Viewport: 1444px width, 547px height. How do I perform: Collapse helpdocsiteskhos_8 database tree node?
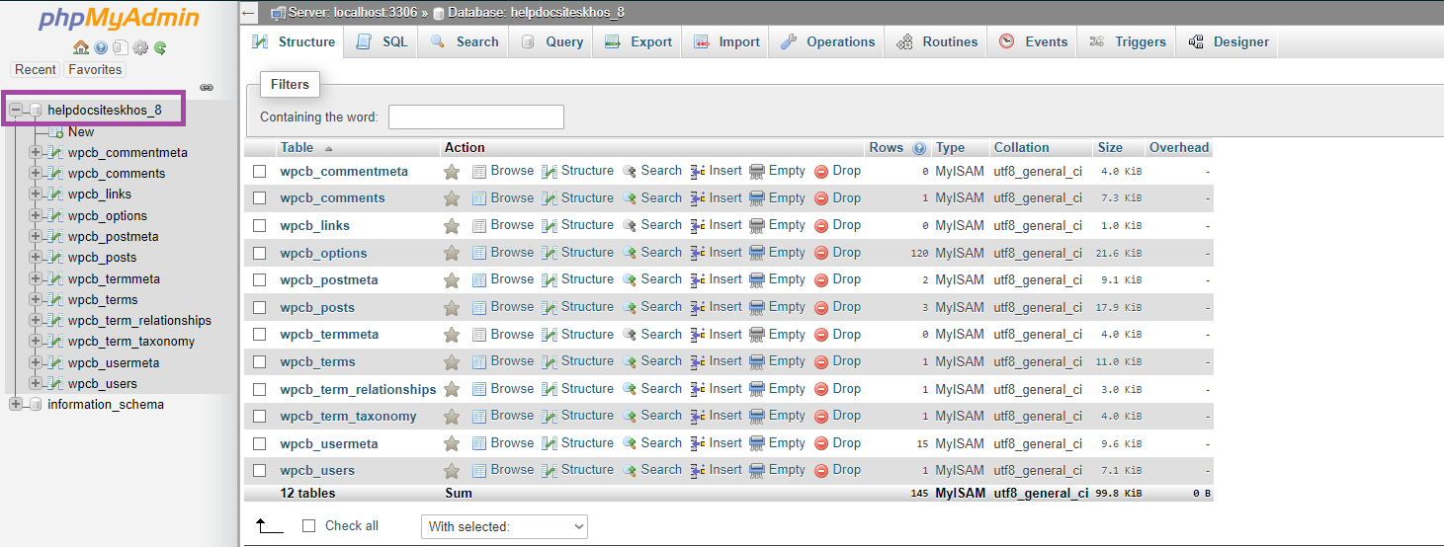[x=16, y=110]
